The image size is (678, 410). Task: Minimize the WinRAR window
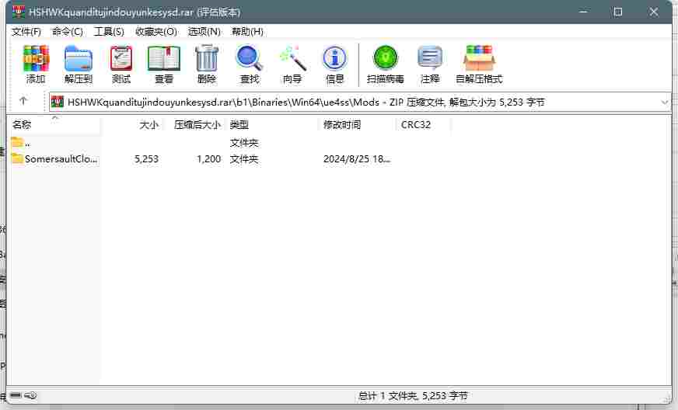click(x=582, y=12)
